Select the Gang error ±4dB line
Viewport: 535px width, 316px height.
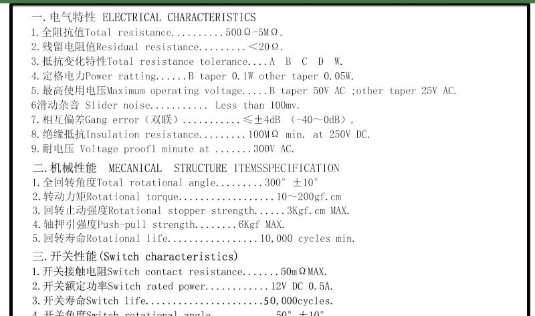click(x=193, y=120)
